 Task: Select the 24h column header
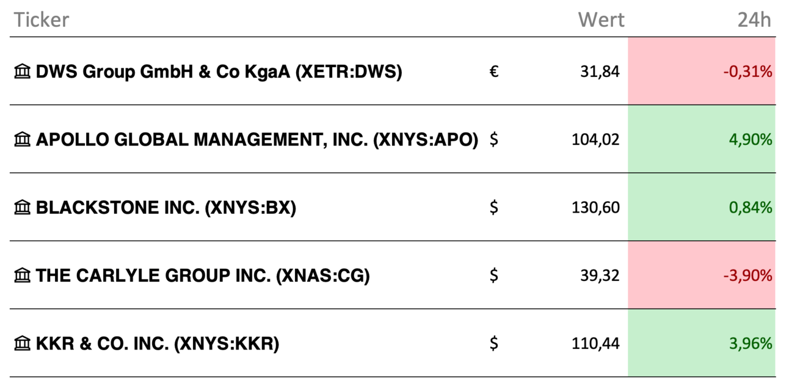point(754,20)
